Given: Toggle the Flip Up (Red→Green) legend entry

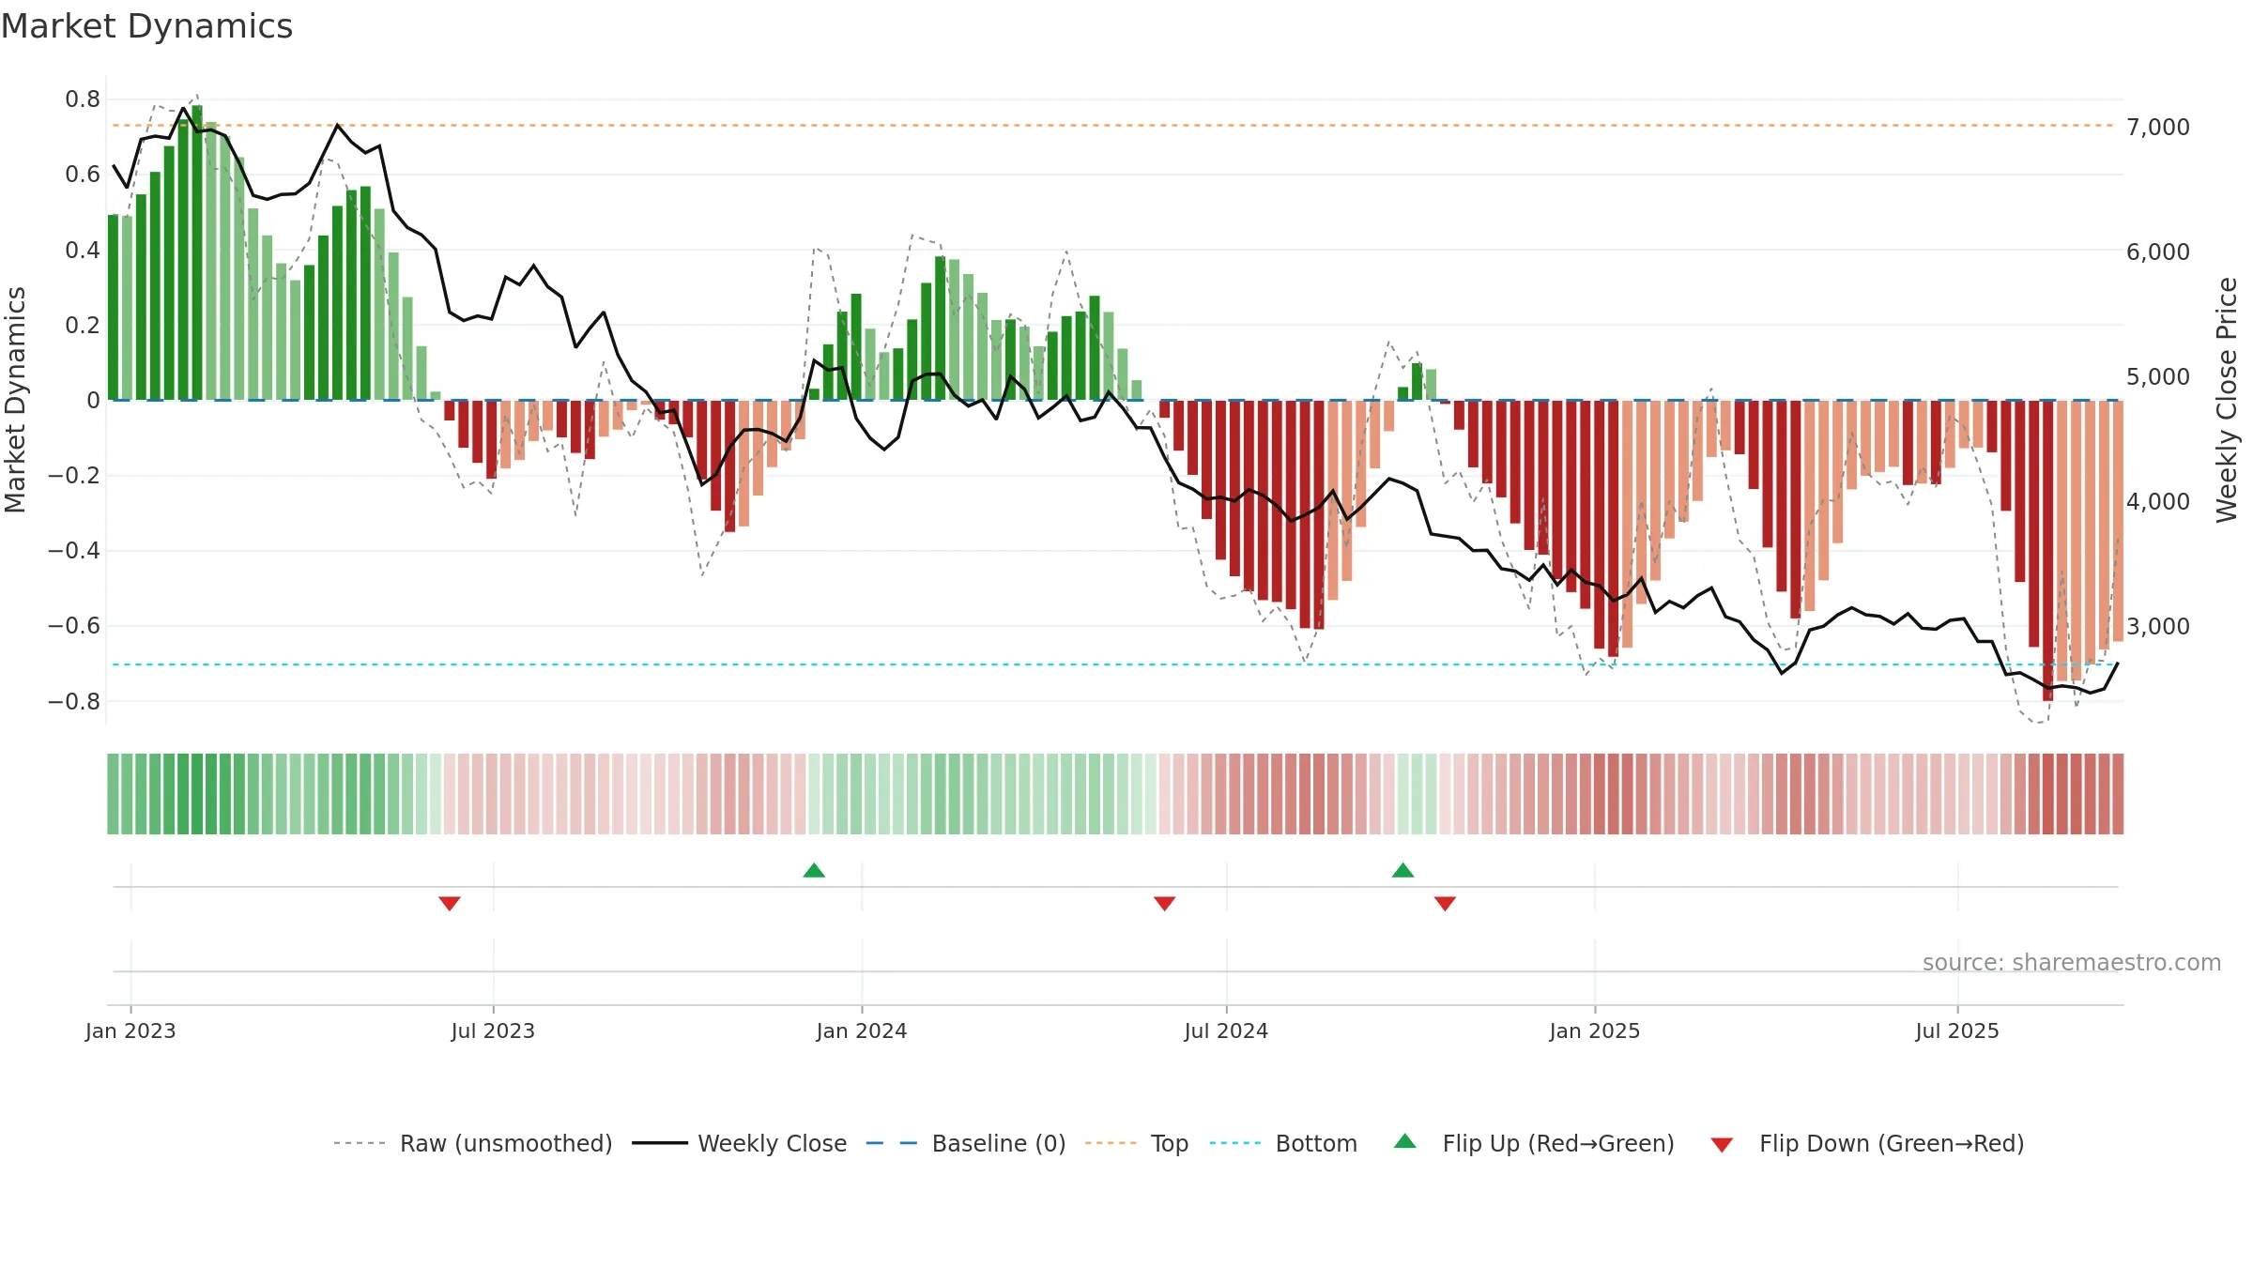Looking at the screenshot, I should pos(1534,1143).
